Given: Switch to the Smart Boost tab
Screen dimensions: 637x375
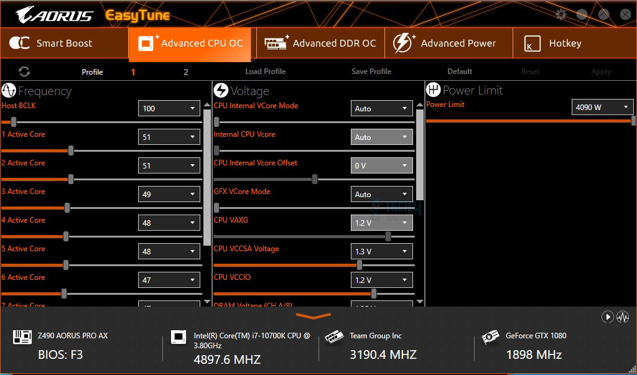Looking at the screenshot, I should (64, 43).
